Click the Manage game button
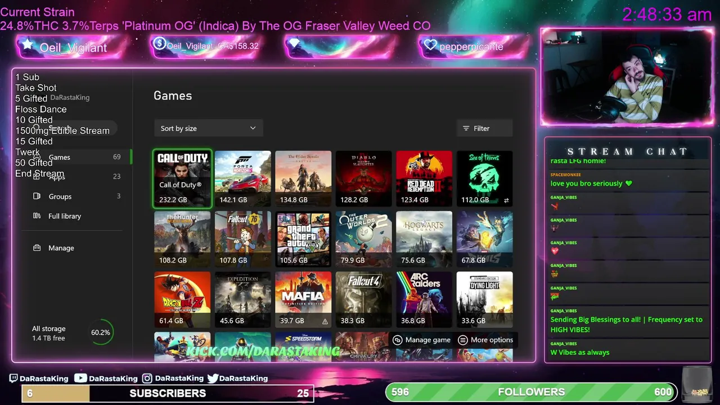This screenshot has width=720, height=405. (421, 340)
